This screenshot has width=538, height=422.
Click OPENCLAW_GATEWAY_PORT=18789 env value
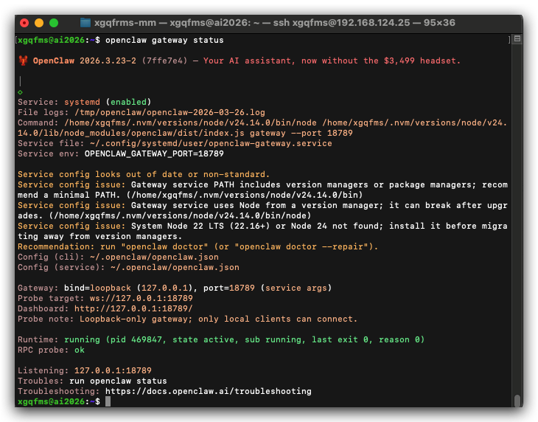coord(154,153)
